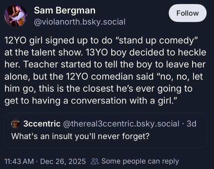
Task: Click the people icon beside reply settings
Action: click(94, 161)
